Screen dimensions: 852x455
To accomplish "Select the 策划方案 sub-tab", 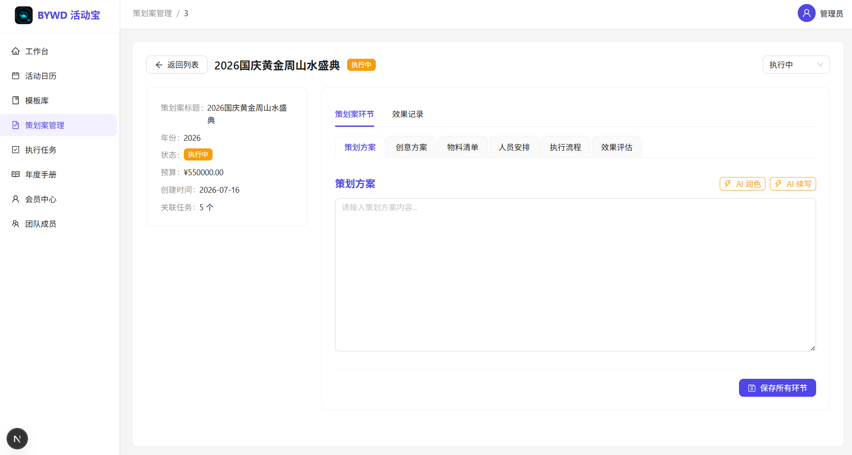I will tap(360, 147).
